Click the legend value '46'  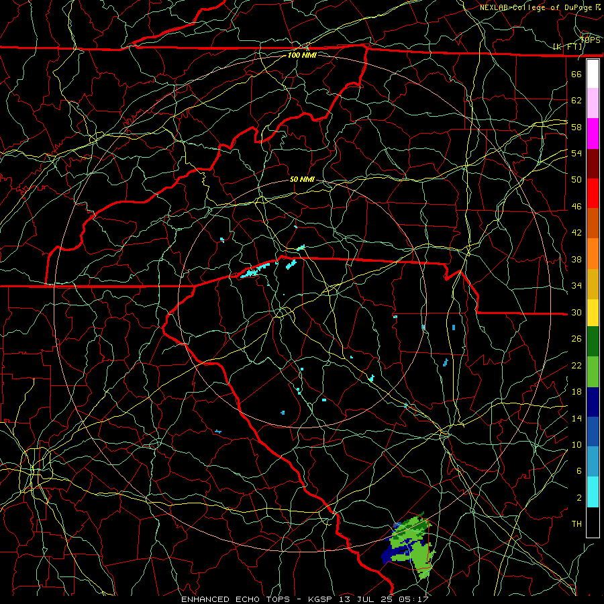click(576, 207)
